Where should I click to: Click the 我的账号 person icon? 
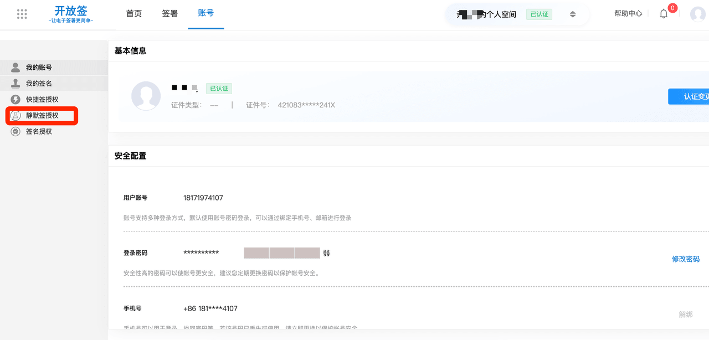pyautogui.click(x=16, y=68)
